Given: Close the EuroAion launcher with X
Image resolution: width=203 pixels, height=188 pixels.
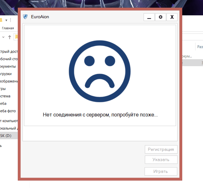Looking at the screenshot, I should coord(172,17).
